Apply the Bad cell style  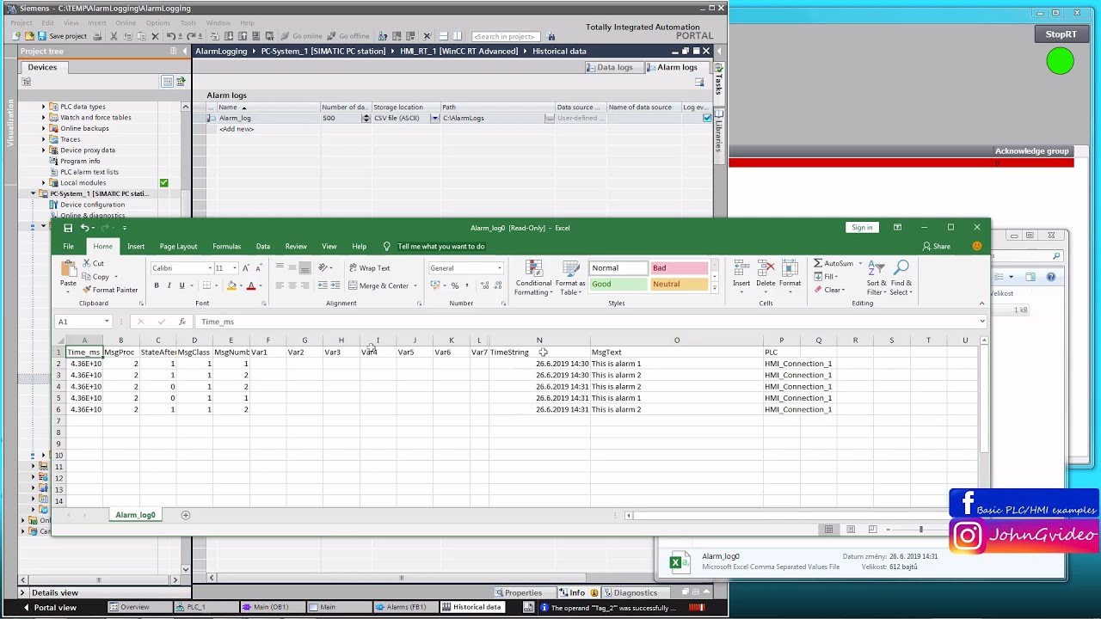pos(679,268)
